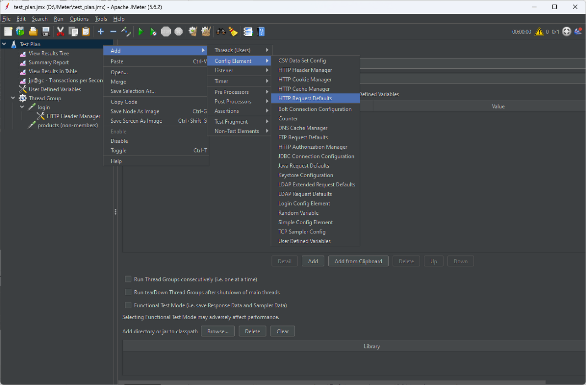
Task: Open the Run menu
Action: [59, 19]
